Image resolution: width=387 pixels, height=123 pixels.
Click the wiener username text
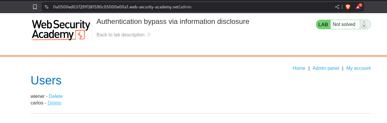(38, 96)
